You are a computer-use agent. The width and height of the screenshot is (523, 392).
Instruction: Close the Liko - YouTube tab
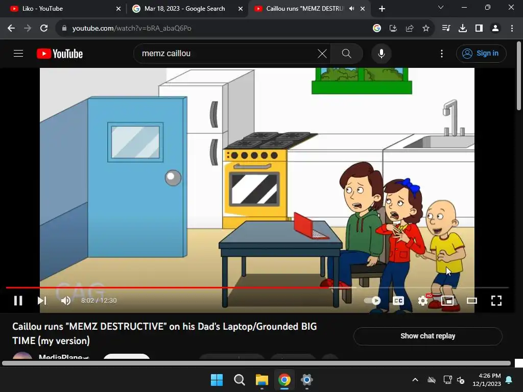(x=118, y=9)
